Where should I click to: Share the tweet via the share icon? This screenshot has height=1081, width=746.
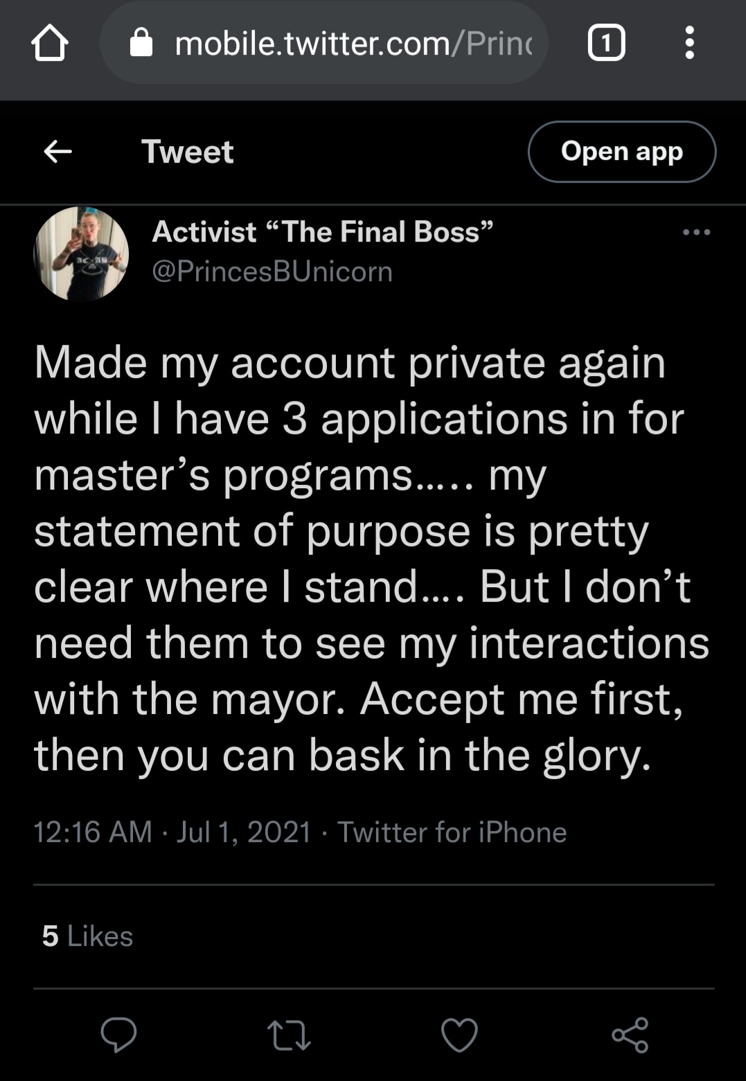pyautogui.click(x=630, y=1035)
